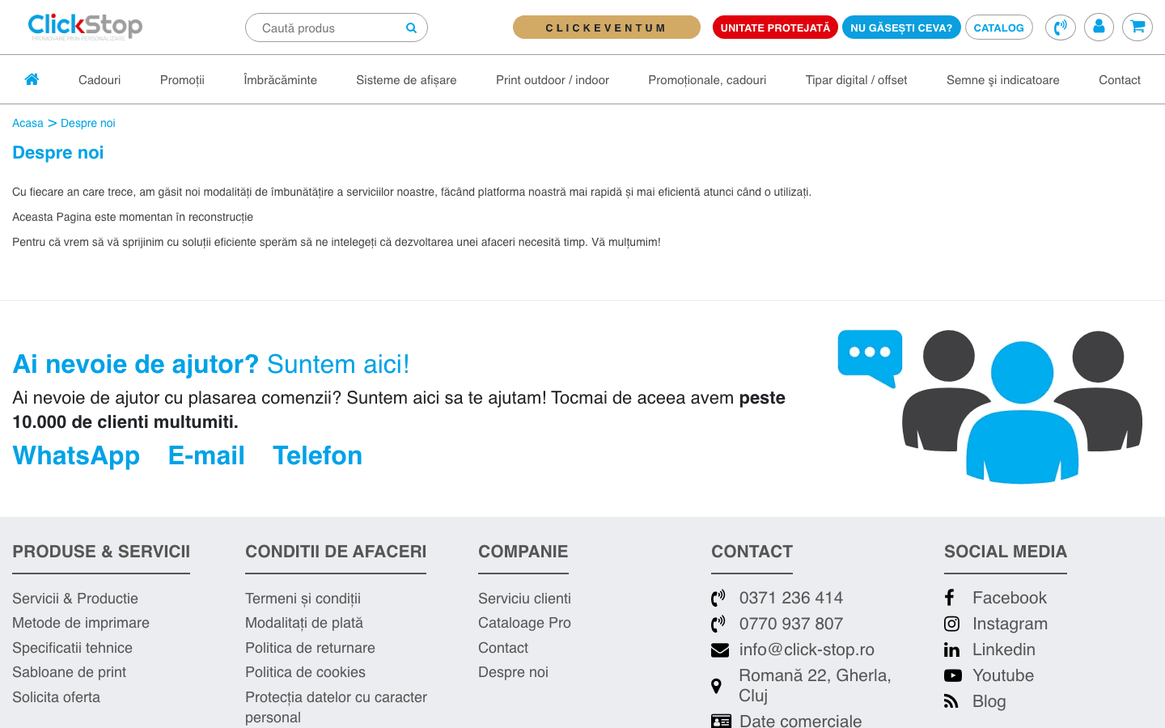Click the ClickStop logo
Screen dimensions: 1165x728
85,27
